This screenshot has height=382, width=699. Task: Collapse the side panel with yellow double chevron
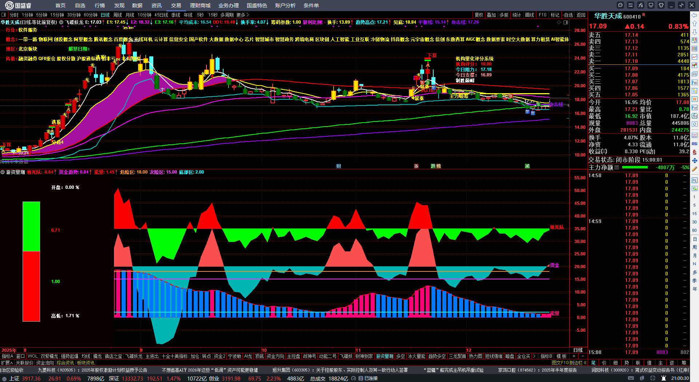585,363
